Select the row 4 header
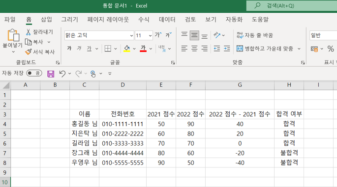The image size is (337, 187). click(x=5, y=124)
